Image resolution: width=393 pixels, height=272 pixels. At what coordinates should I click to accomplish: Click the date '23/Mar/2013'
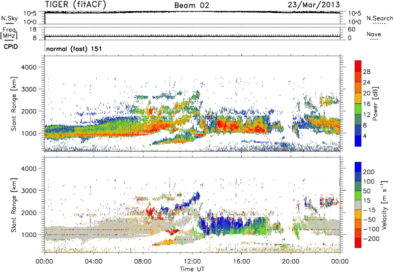click(314, 4)
